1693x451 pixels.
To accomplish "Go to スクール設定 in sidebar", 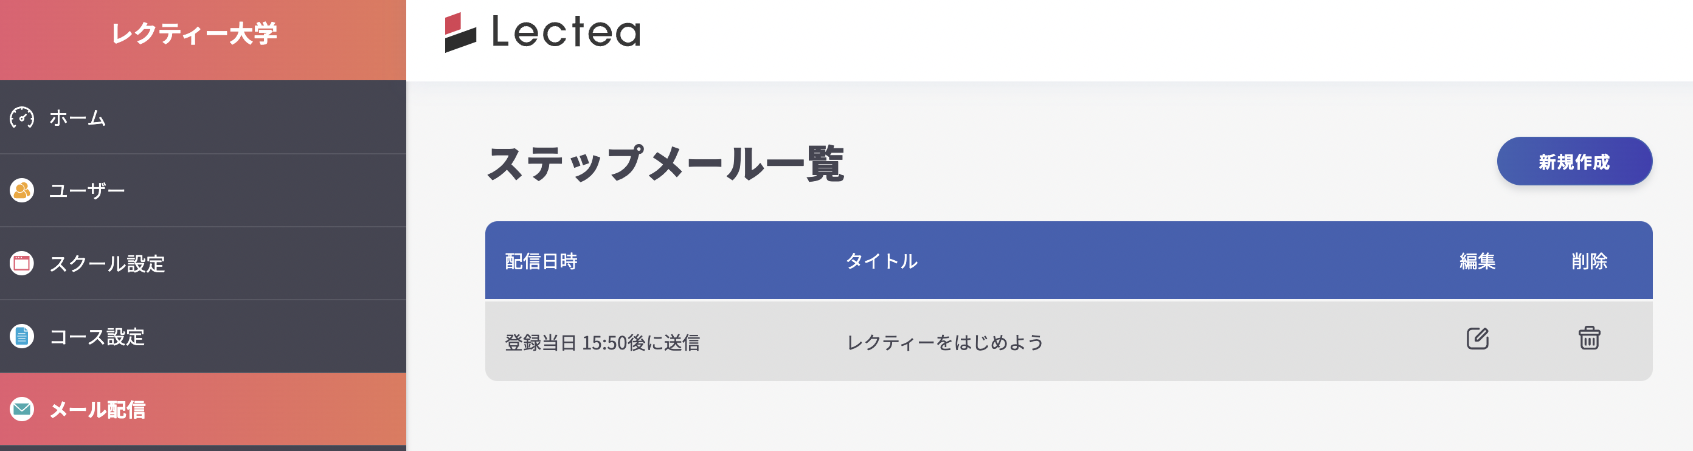I will tap(107, 264).
